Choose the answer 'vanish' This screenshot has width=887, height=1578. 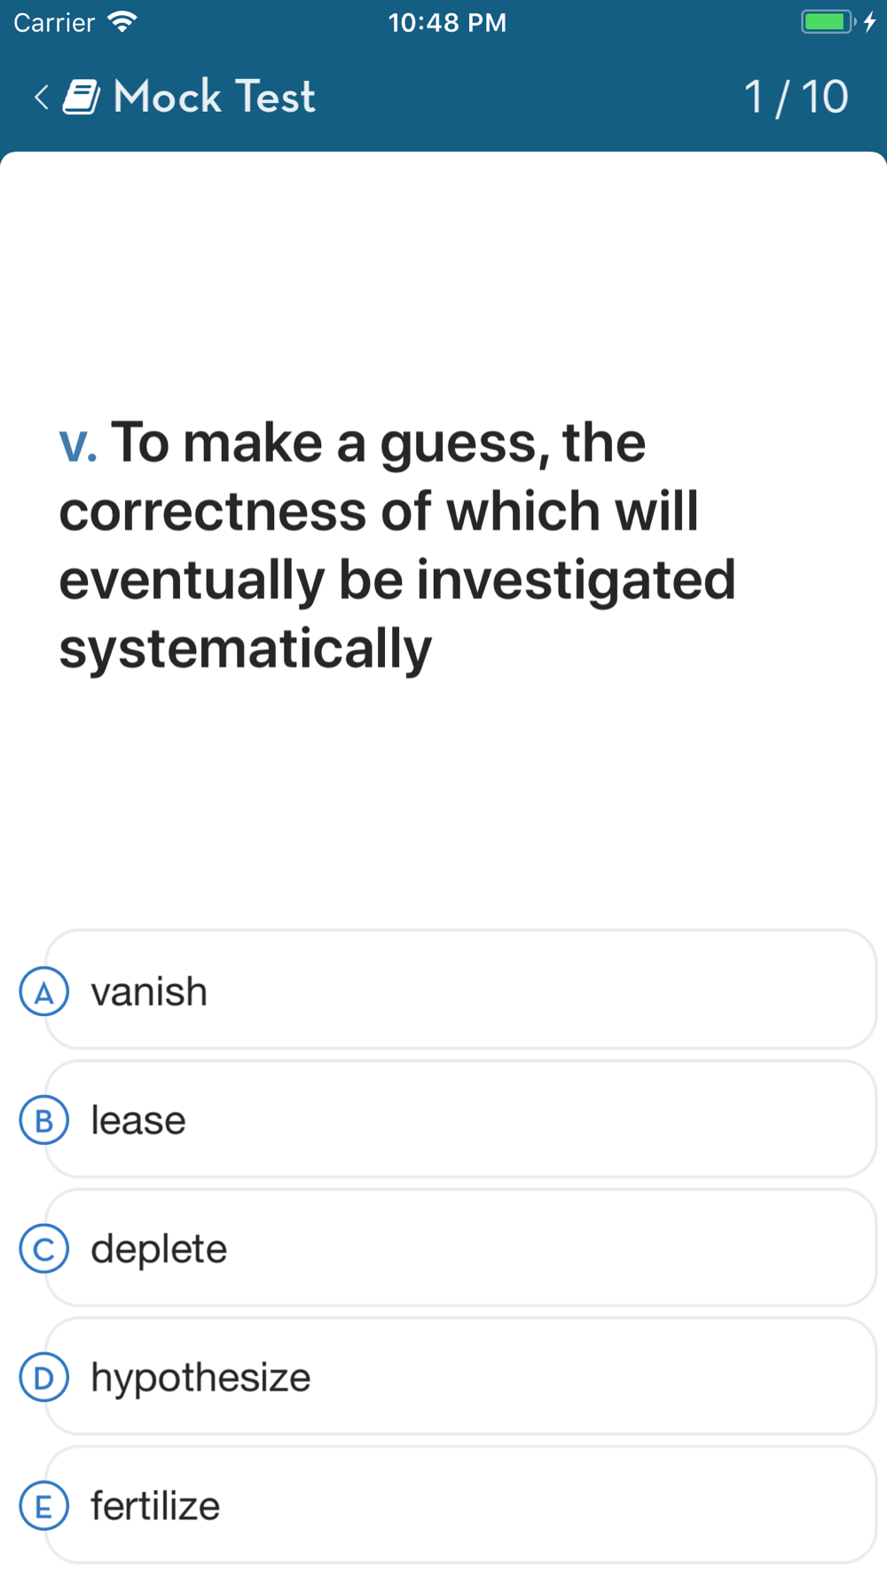(x=460, y=990)
